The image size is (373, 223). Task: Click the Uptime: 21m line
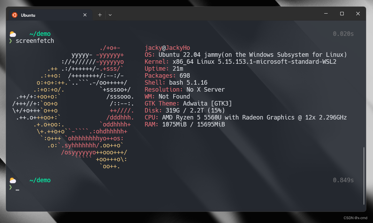(164, 69)
